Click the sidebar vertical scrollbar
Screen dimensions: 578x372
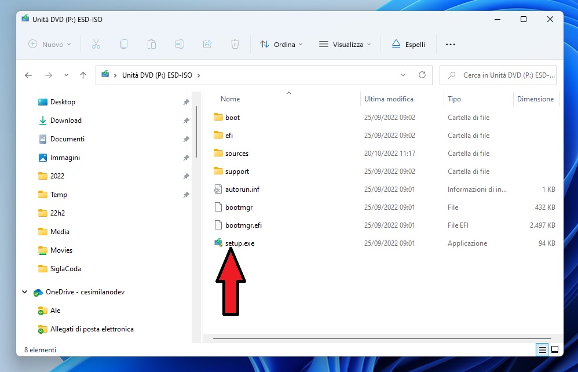pyautogui.click(x=196, y=132)
